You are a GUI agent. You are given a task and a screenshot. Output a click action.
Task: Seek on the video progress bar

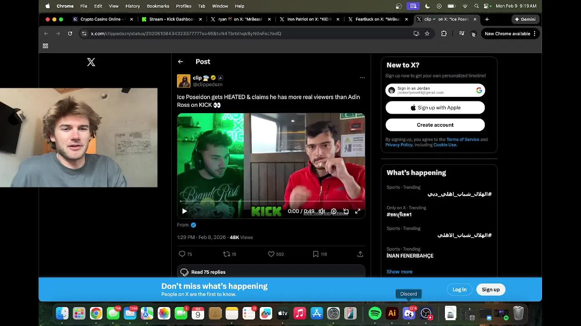click(271, 201)
